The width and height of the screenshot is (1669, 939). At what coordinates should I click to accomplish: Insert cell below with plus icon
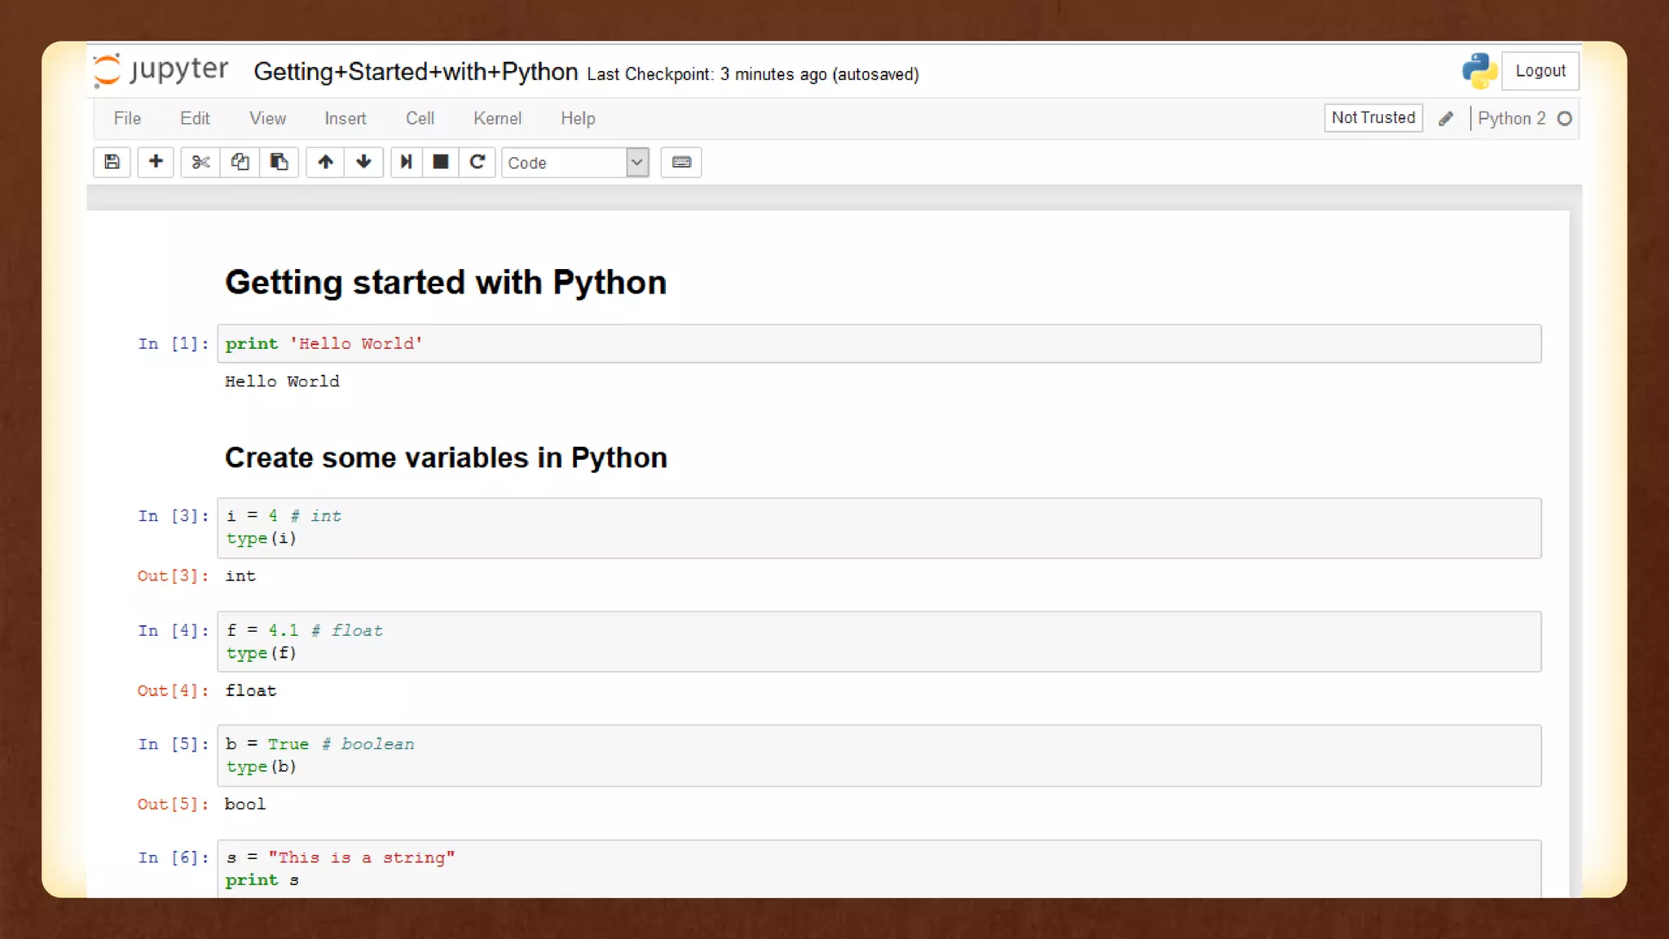click(x=156, y=162)
